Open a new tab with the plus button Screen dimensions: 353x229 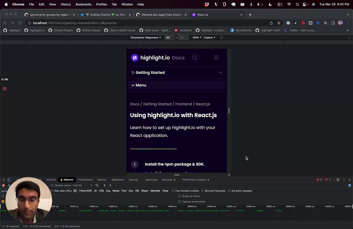pyautogui.click(x=250, y=15)
